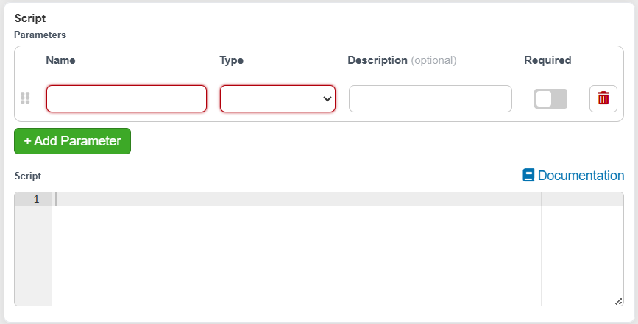
Task: Click the plus sign on Add Parameter
Action: click(x=27, y=141)
